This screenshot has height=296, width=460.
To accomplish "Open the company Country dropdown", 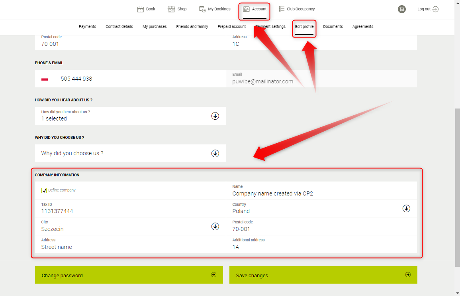I will point(406,208).
